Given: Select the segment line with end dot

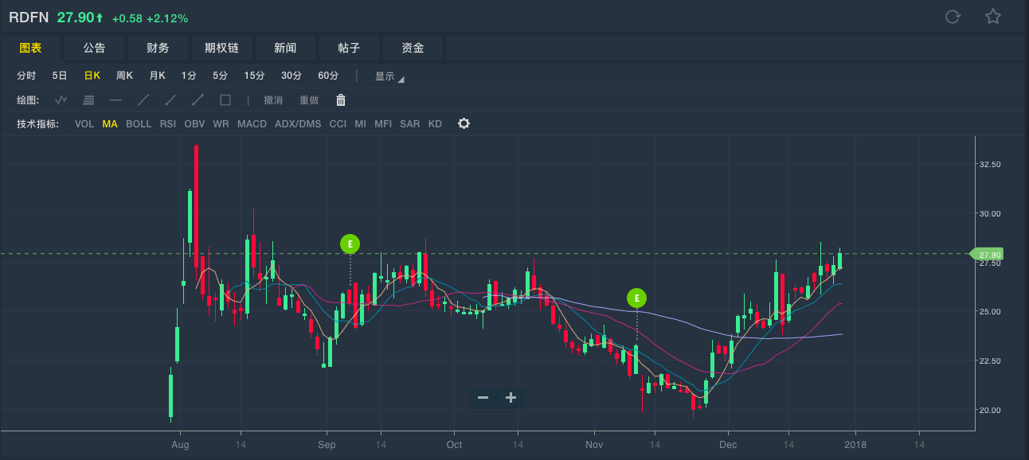Looking at the screenshot, I should pos(198,100).
